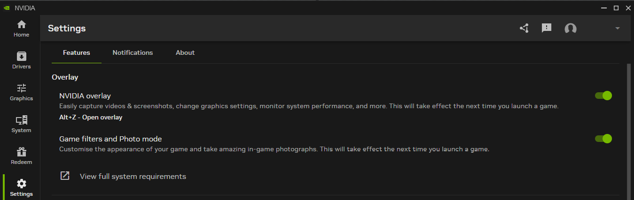Open the Graphics settings section

[21, 92]
